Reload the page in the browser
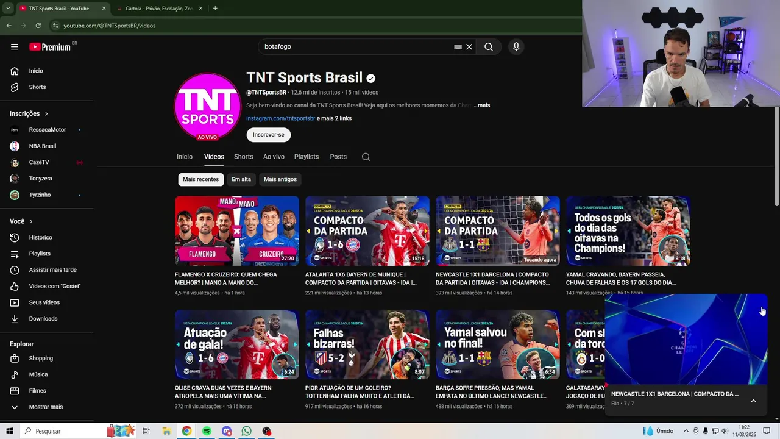This screenshot has width=780, height=439. [x=38, y=26]
